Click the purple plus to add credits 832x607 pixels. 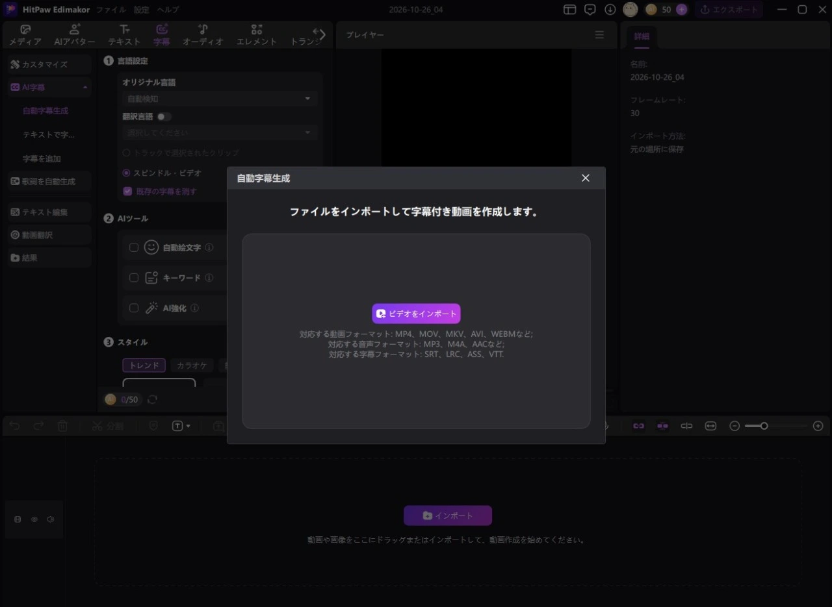[681, 10]
